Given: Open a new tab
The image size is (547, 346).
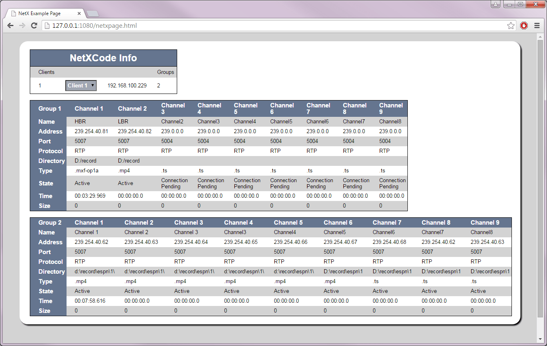Looking at the screenshot, I should pyautogui.click(x=93, y=14).
